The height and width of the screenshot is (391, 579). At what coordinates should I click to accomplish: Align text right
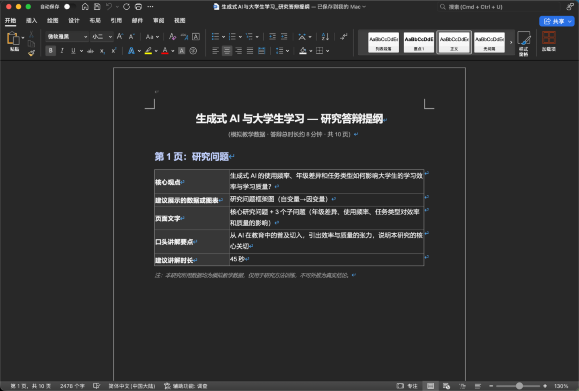click(x=239, y=51)
